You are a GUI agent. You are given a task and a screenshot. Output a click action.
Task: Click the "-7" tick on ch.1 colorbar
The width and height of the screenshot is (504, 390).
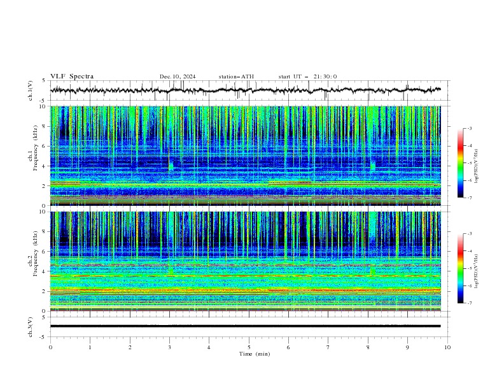point(469,198)
